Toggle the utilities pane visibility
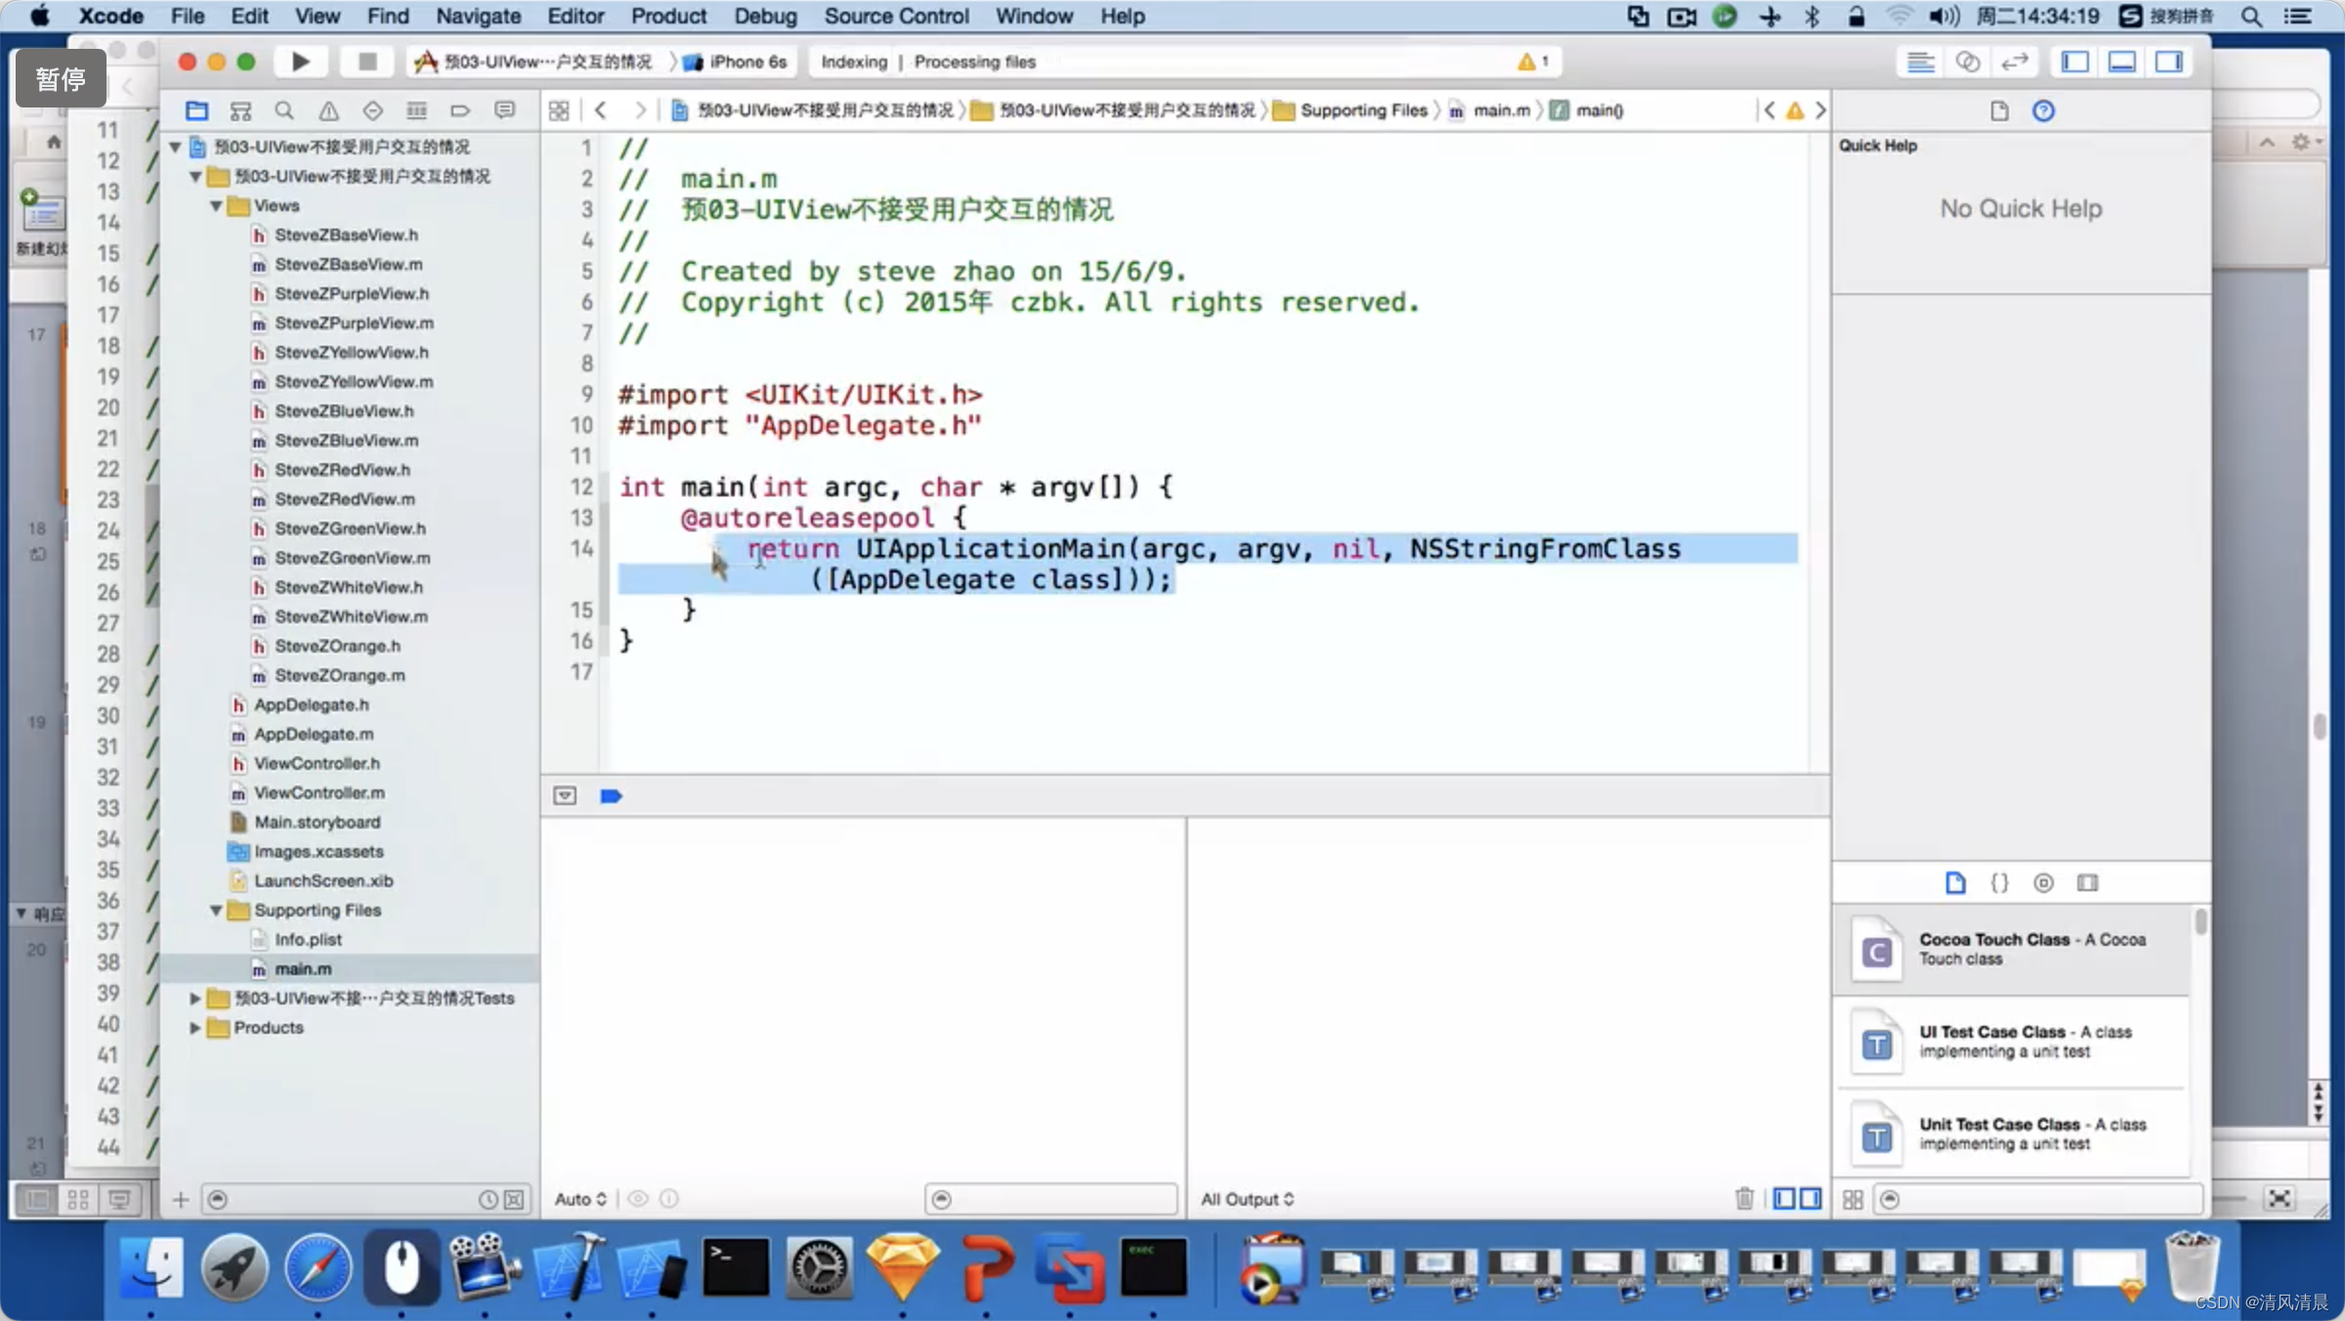Screen dimensions: 2345x1321 2168,62
